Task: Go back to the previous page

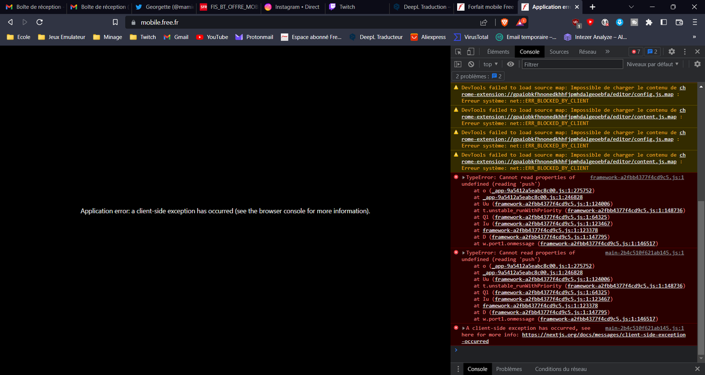Action: (x=11, y=22)
